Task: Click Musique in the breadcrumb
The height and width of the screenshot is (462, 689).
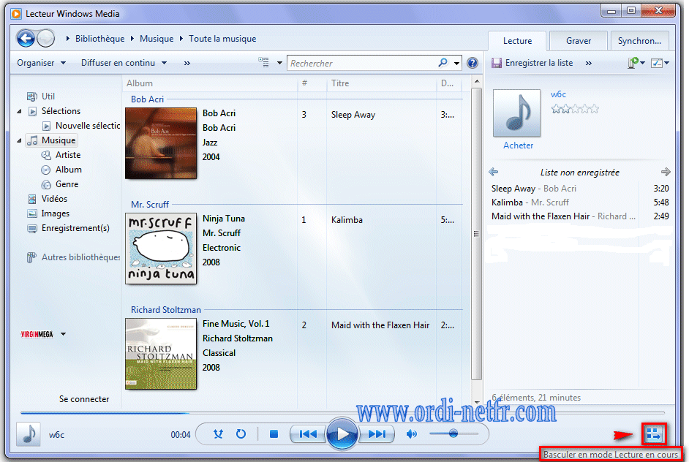Action: (x=157, y=39)
